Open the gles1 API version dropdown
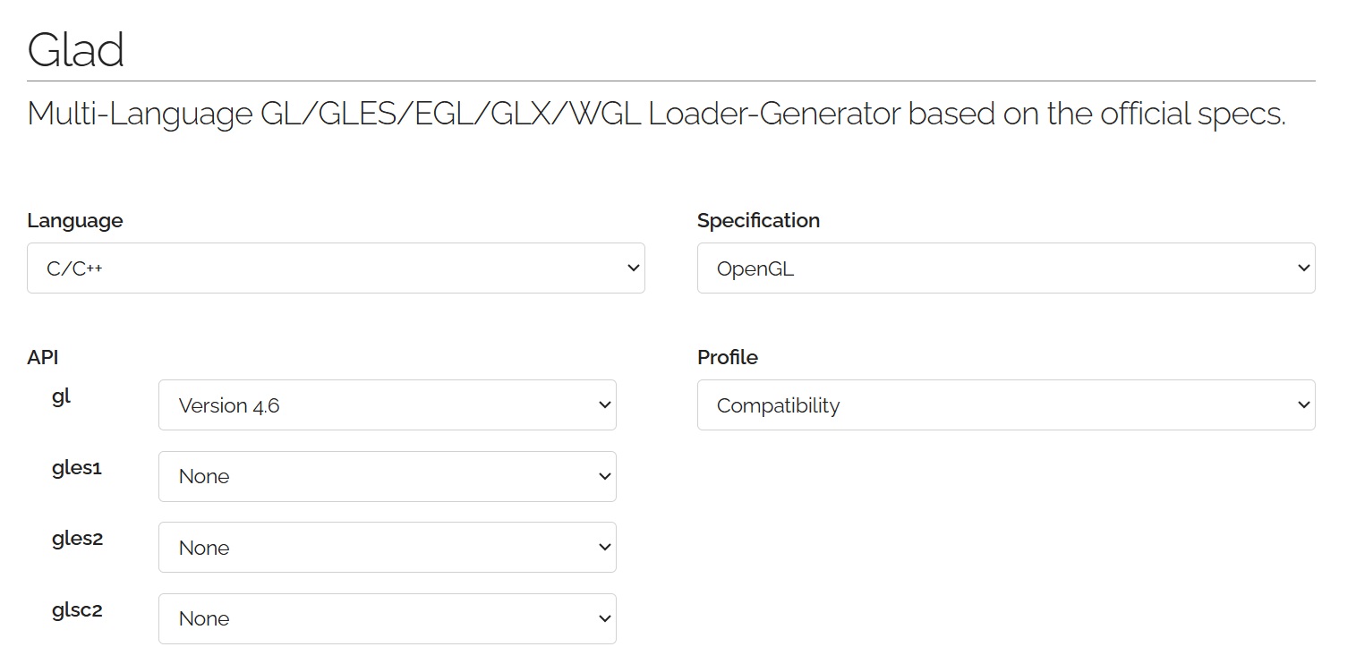This screenshot has height=664, width=1356. (x=387, y=476)
